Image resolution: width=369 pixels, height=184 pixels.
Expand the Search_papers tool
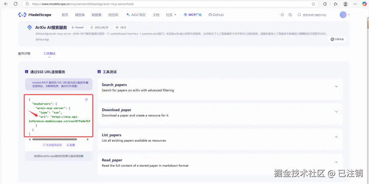point(336,87)
